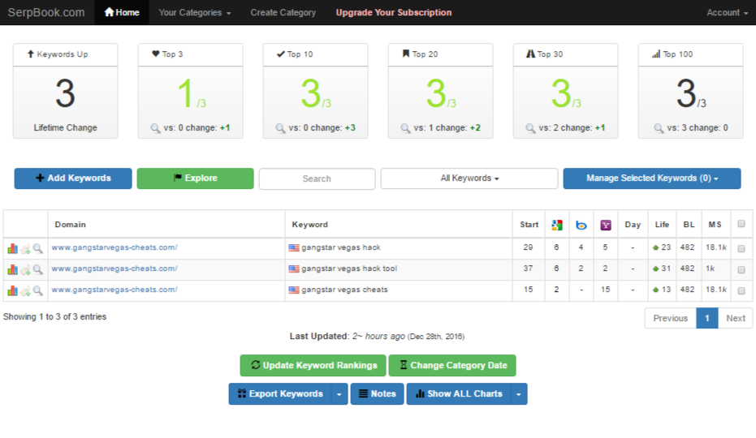Check the box for gangstar vegas cheats row

coord(741,290)
